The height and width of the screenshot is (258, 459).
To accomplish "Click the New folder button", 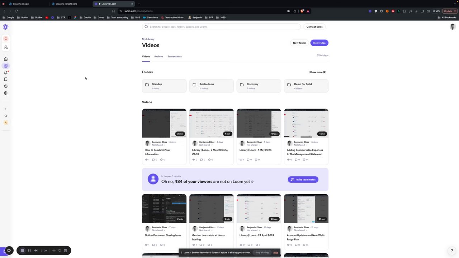I will tap(299, 43).
